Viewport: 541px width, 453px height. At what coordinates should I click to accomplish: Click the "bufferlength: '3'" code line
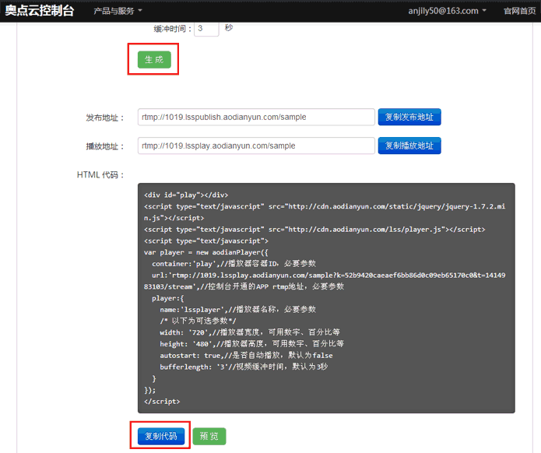click(x=244, y=367)
